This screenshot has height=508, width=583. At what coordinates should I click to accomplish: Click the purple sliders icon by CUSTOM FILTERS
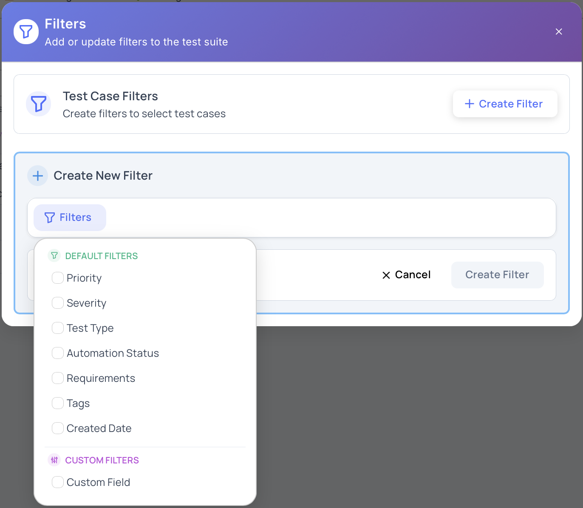click(x=54, y=460)
